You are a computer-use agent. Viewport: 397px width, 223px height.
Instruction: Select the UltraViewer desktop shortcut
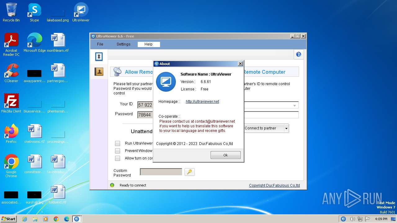pyautogui.click(x=81, y=12)
